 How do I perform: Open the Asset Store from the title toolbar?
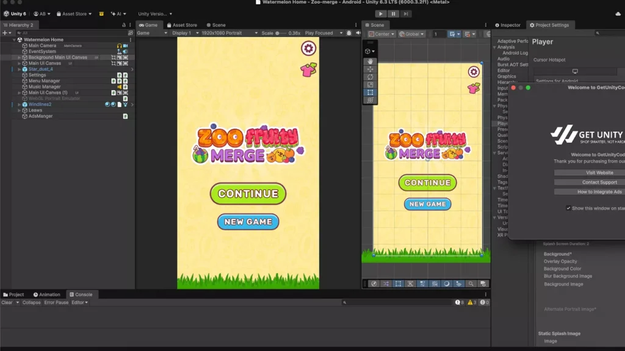[74, 13]
